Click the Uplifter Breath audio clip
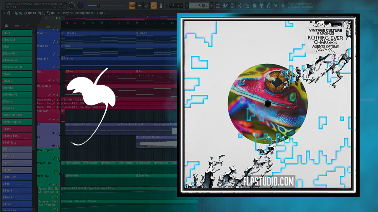Image resolution: width=378 pixels, height=212 pixels. click(x=157, y=142)
